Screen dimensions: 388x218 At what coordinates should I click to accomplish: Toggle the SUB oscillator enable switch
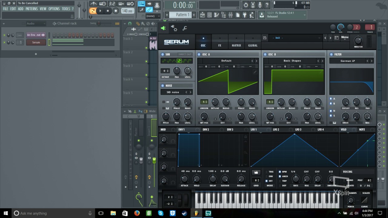(x=162, y=54)
